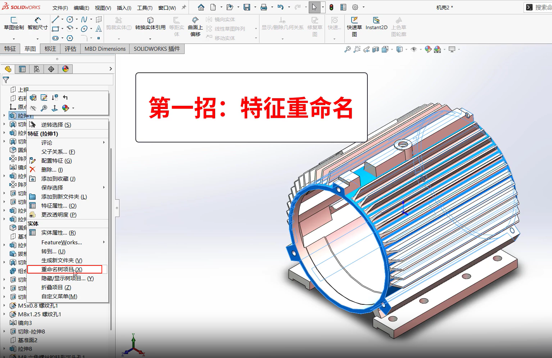Open the DisplayManager color ball tab
The width and height of the screenshot is (552, 358).
click(65, 69)
